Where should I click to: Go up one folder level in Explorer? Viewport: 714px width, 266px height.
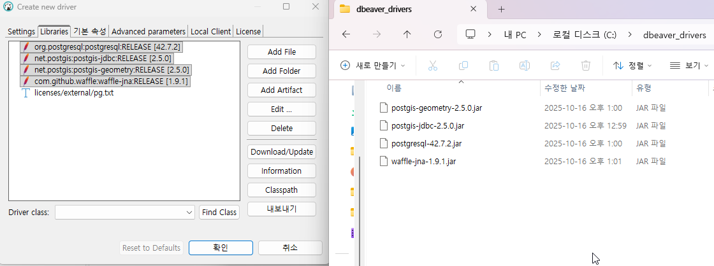point(407,34)
